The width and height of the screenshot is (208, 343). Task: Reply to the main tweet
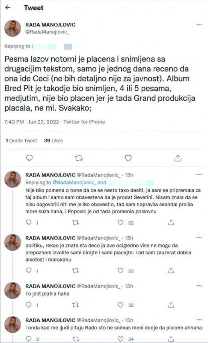[x=30, y=158]
